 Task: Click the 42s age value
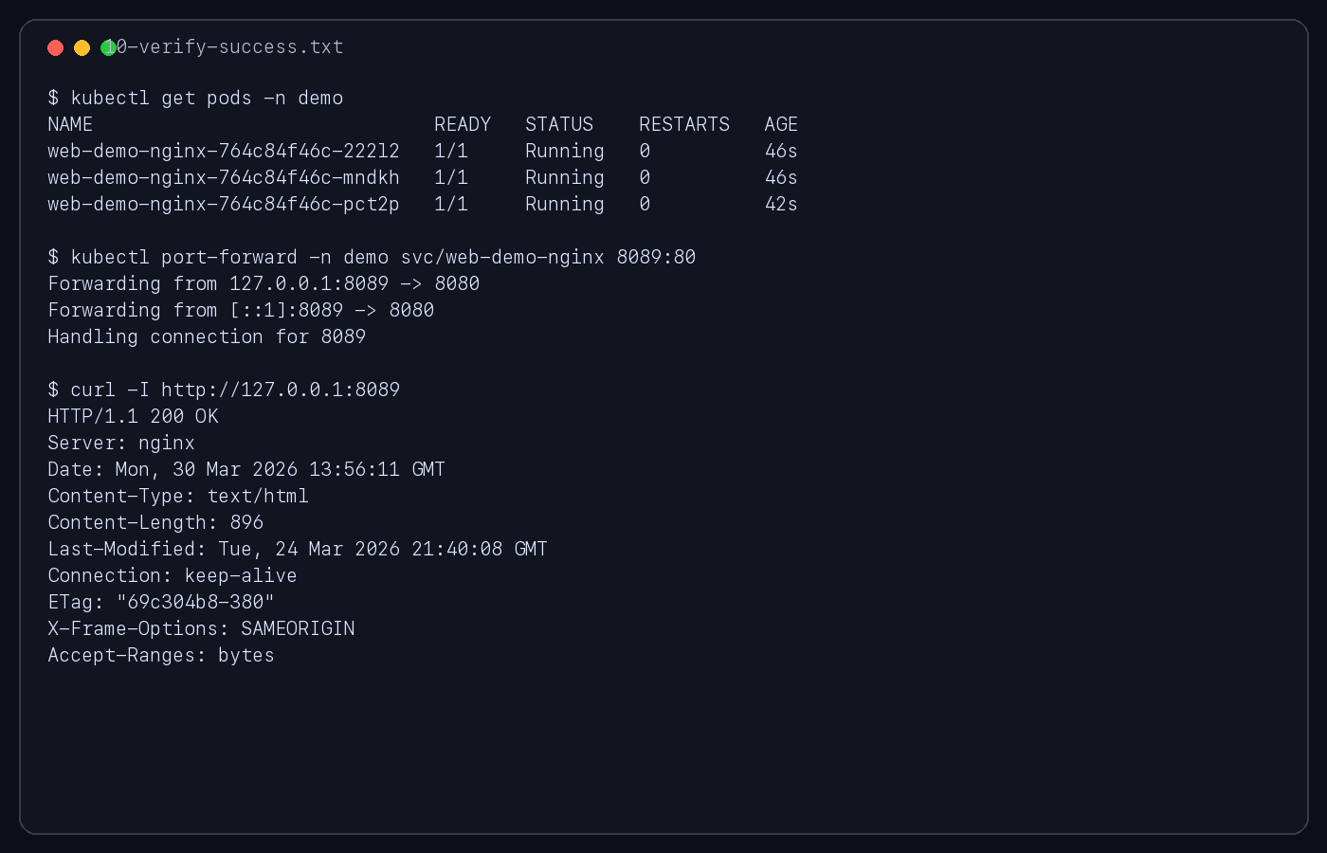[x=781, y=205]
